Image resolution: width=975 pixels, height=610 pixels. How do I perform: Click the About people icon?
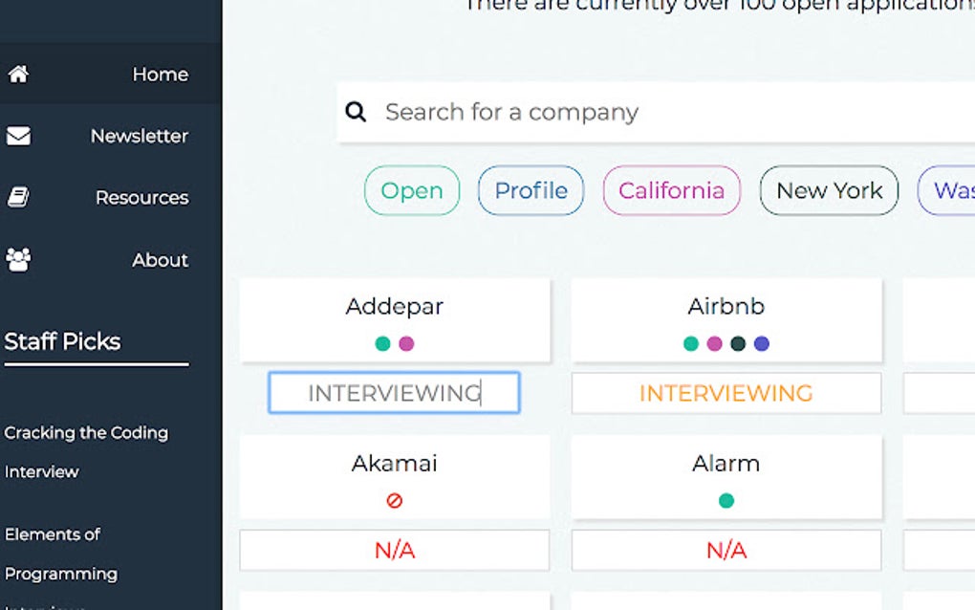click(x=18, y=259)
